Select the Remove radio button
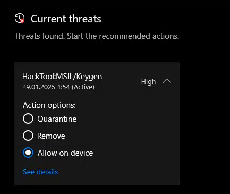230x194 pixels. pos(28,136)
